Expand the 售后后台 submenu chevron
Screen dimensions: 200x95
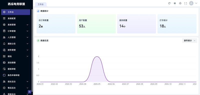point(27,88)
